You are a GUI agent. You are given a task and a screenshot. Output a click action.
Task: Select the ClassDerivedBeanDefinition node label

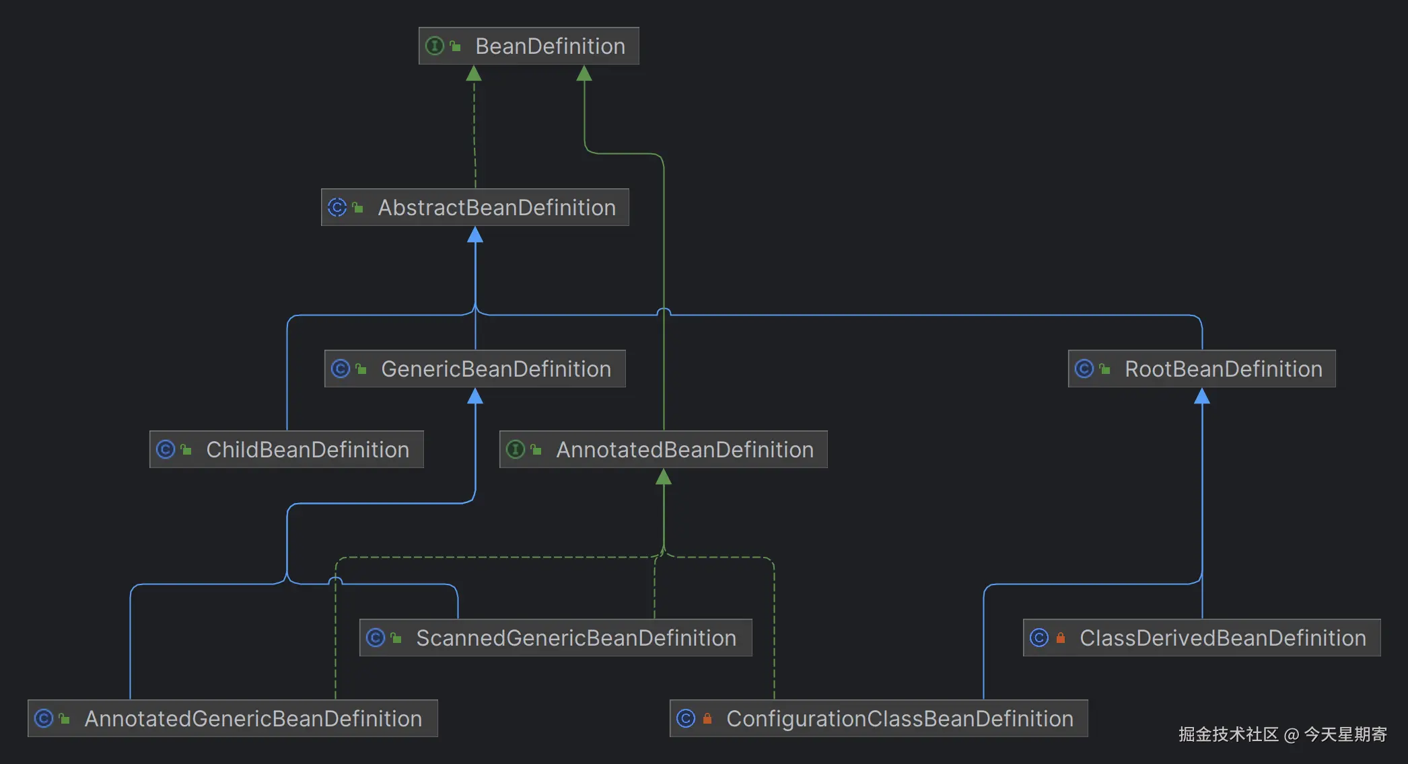pos(1222,638)
